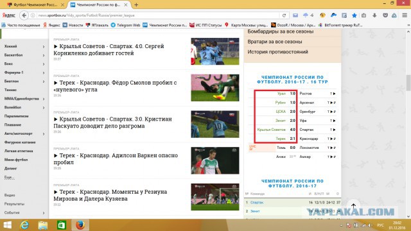This screenshot has height=231, width=411.
Task: Open Бомбардиры за все сезоны link
Action: click(281, 31)
